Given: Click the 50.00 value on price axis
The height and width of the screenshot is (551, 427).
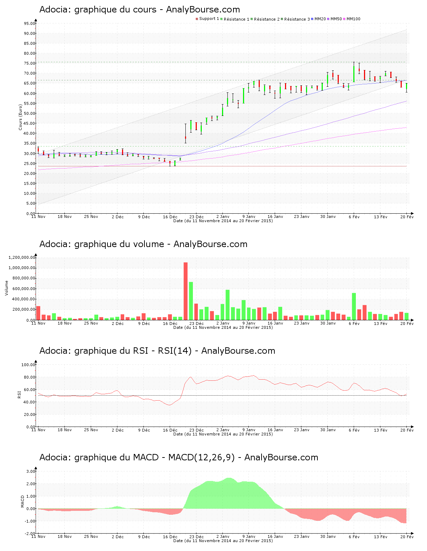Looking at the screenshot, I should pyautogui.click(x=30, y=113).
